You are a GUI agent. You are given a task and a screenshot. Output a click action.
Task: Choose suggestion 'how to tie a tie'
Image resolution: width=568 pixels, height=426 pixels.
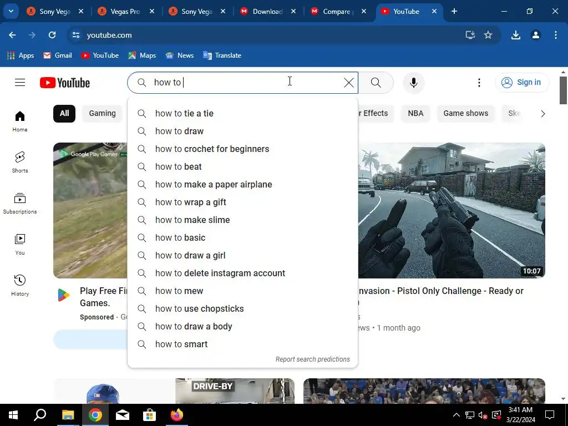tap(243, 113)
